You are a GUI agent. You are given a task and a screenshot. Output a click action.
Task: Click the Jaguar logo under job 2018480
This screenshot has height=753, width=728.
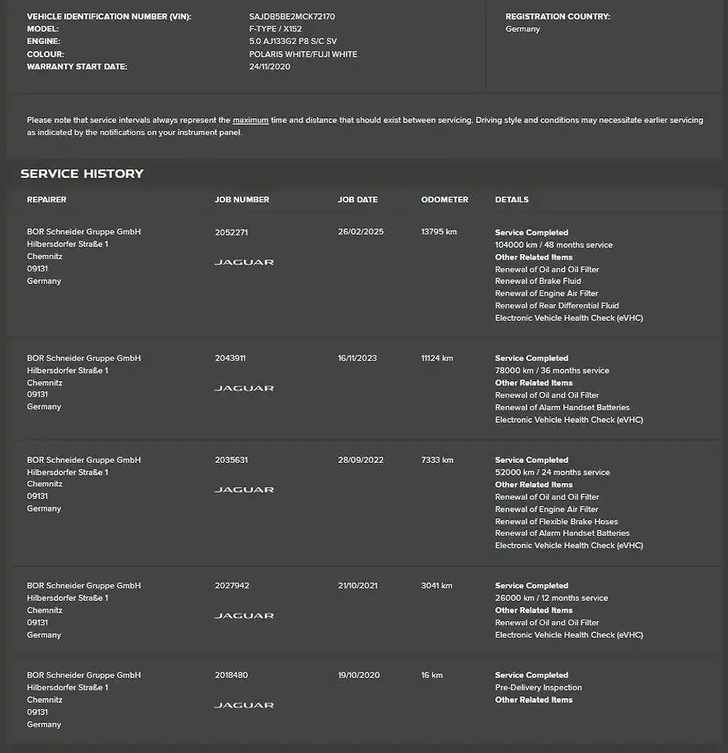pyautogui.click(x=244, y=705)
